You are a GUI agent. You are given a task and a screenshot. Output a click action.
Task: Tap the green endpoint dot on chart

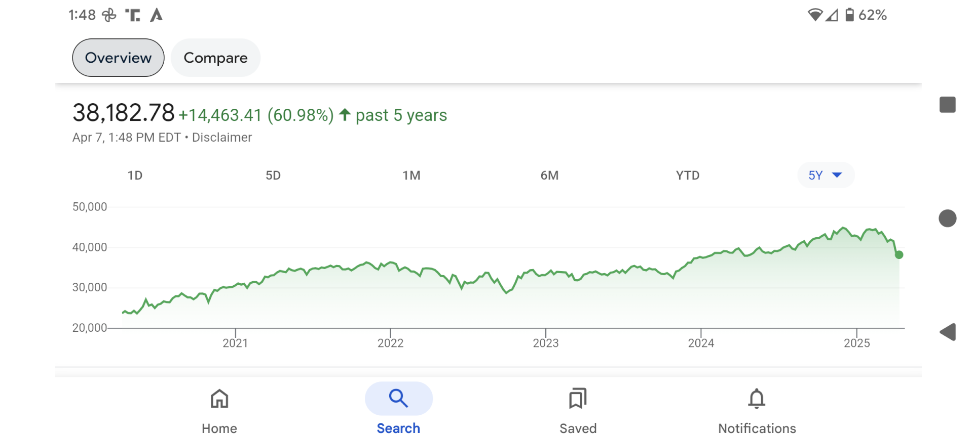899,255
